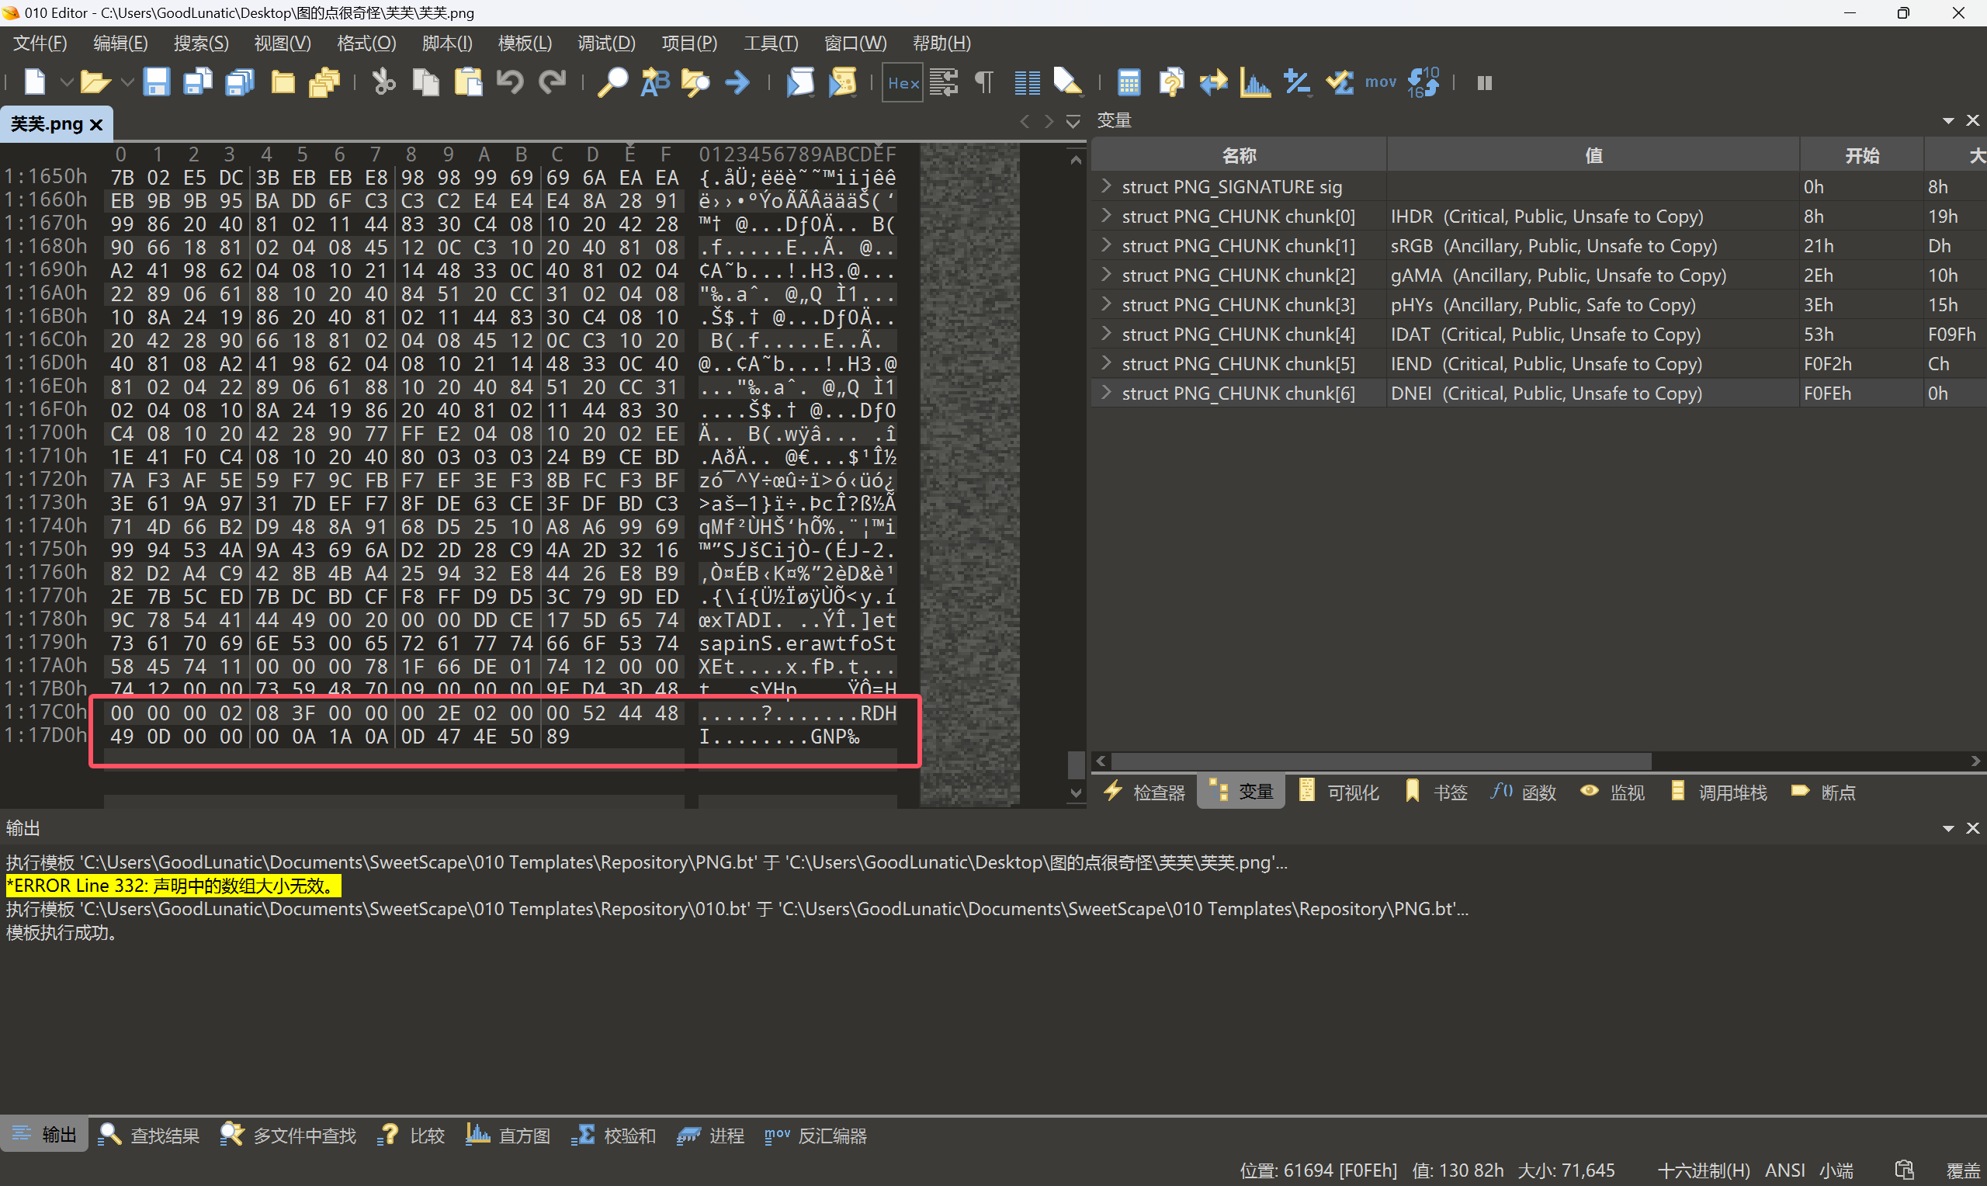
Task: Switch to the 书签 tab
Action: tap(1436, 792)
